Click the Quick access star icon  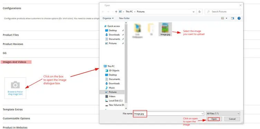pos(105,26)
